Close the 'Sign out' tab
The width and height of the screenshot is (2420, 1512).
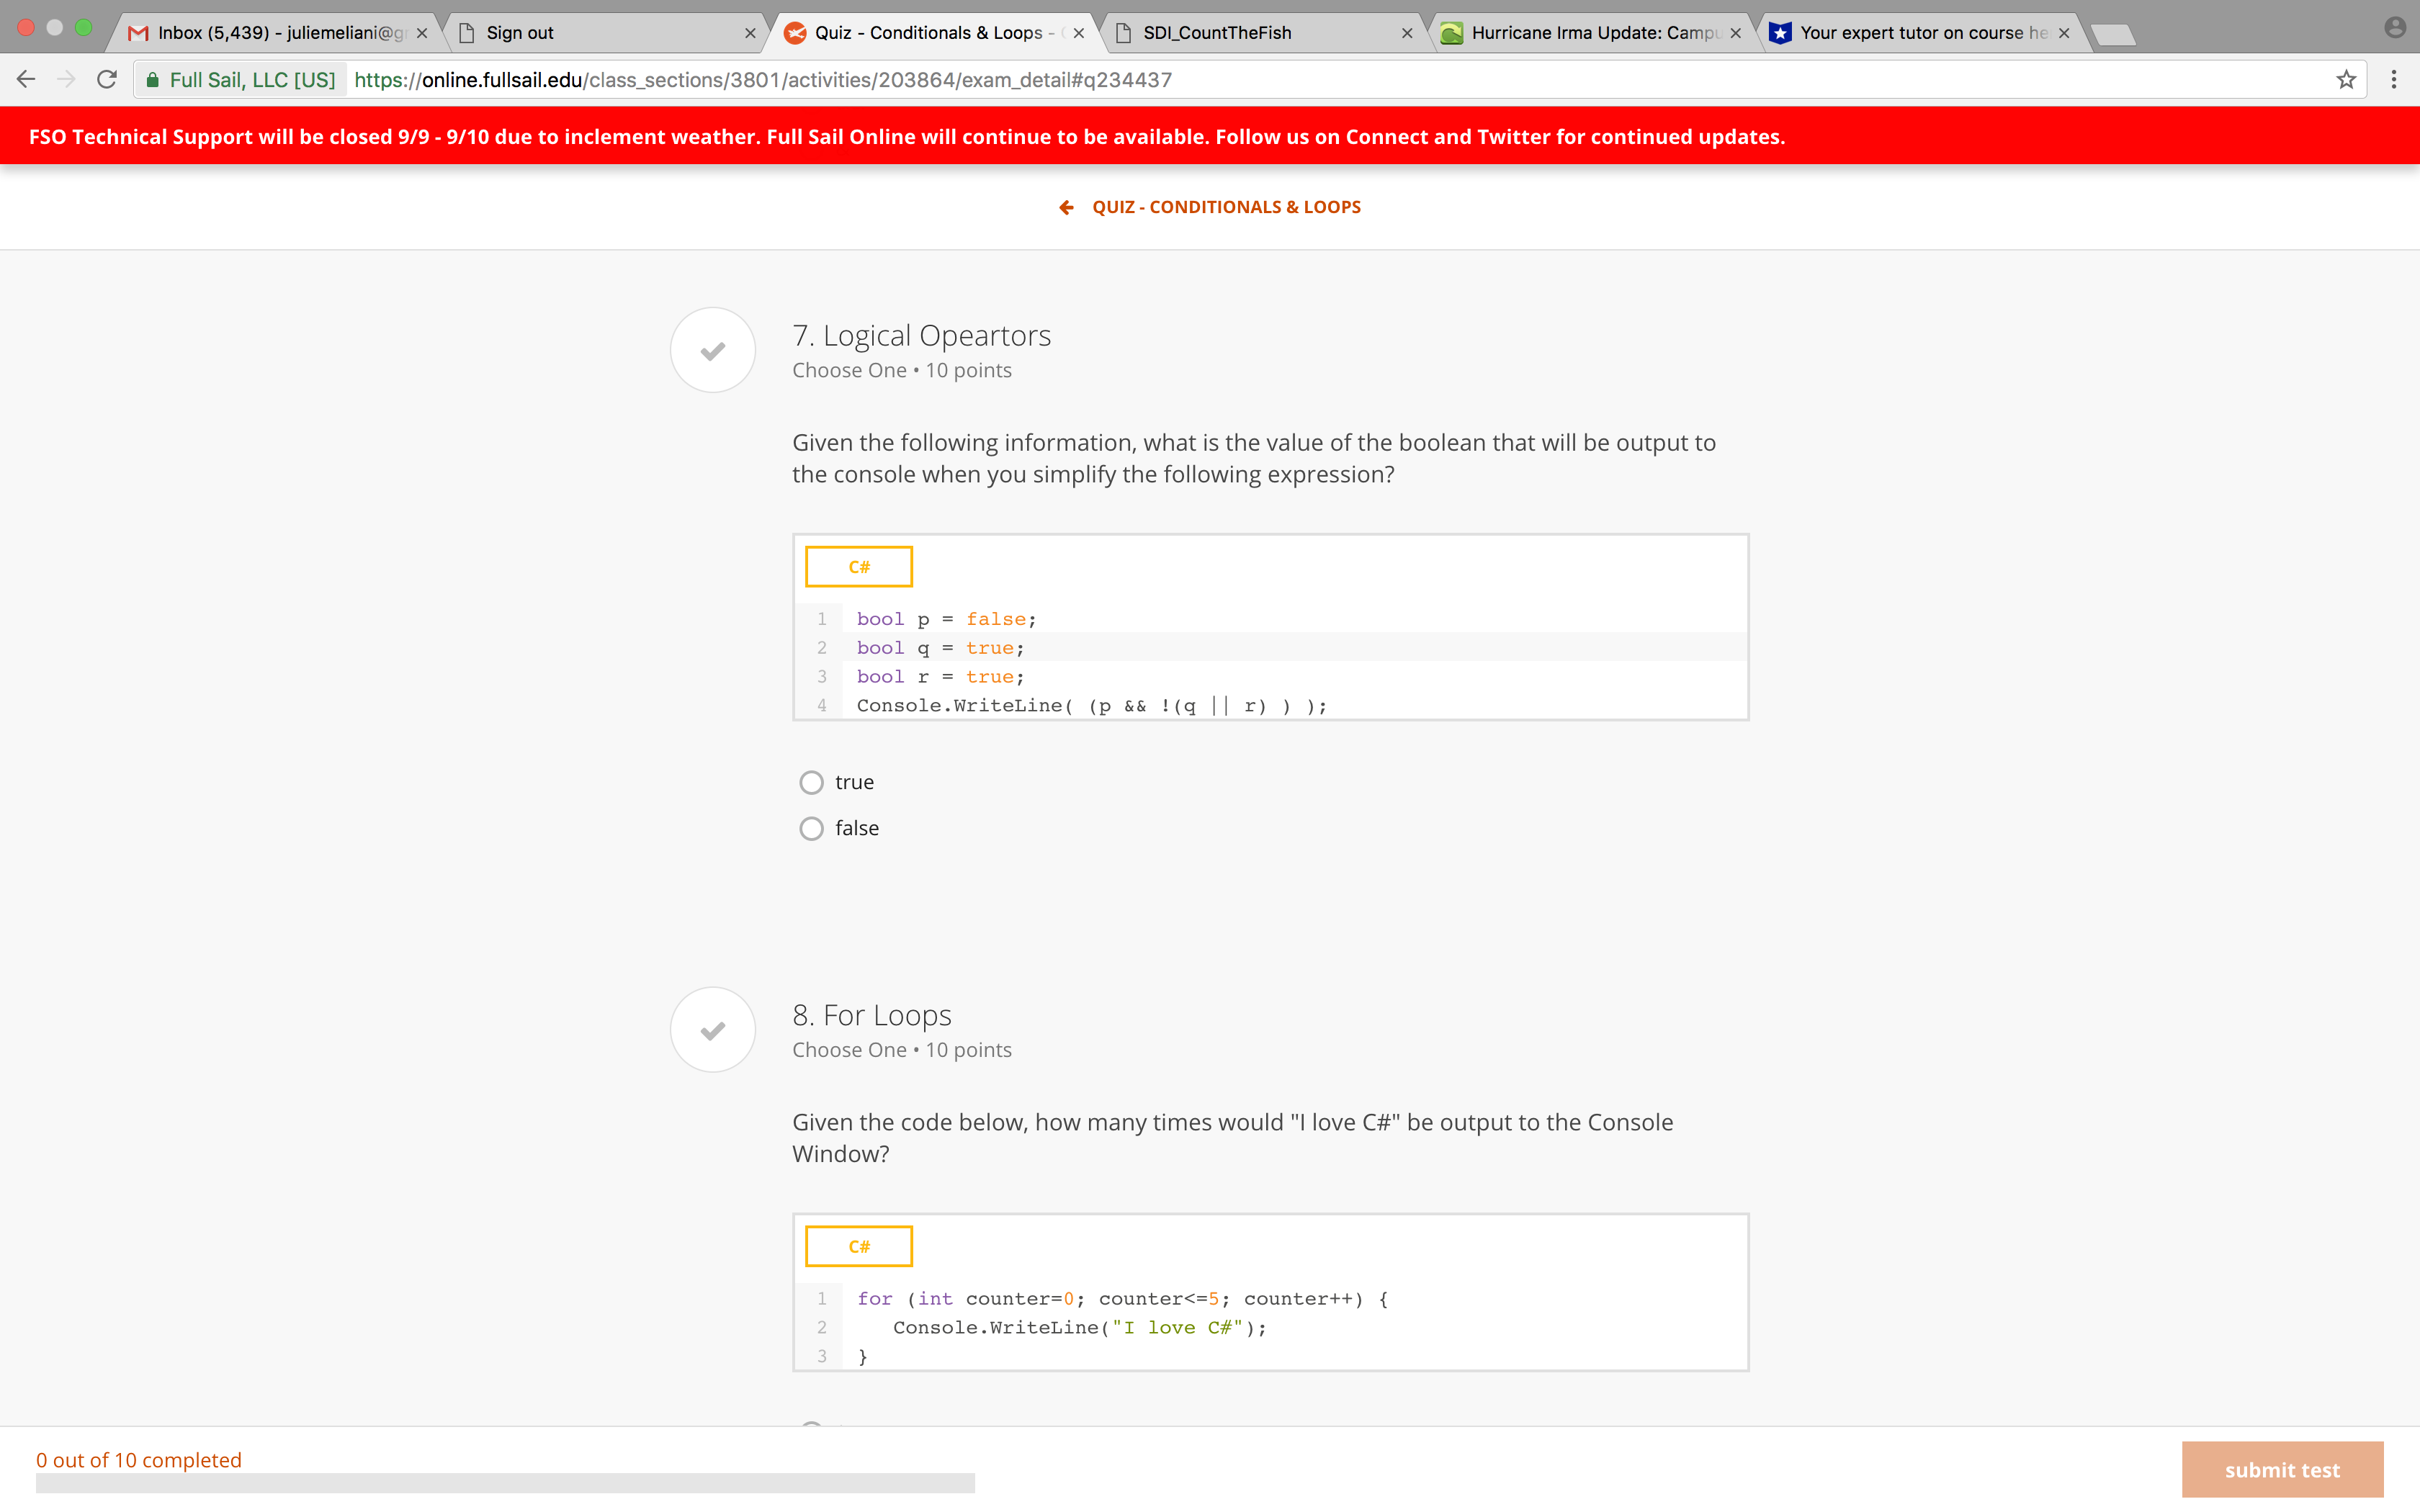750,33
